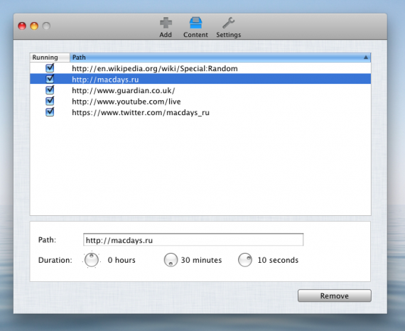Toggle the macdays.ru running checkbox

50,79
